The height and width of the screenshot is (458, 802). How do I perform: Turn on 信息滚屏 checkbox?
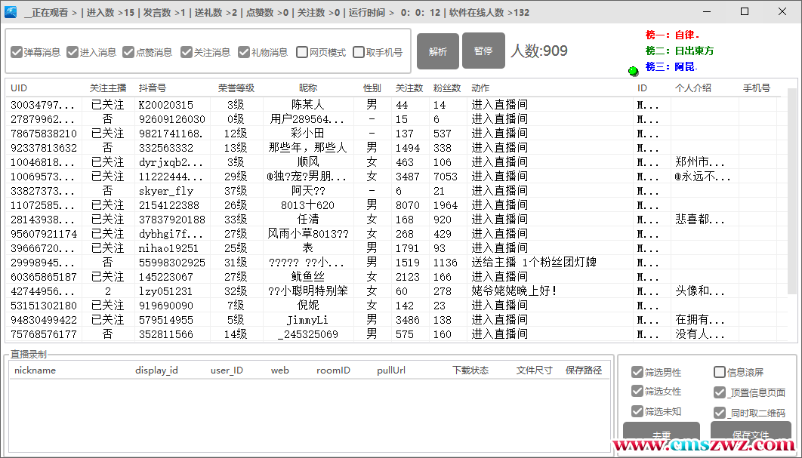point(719,372)
